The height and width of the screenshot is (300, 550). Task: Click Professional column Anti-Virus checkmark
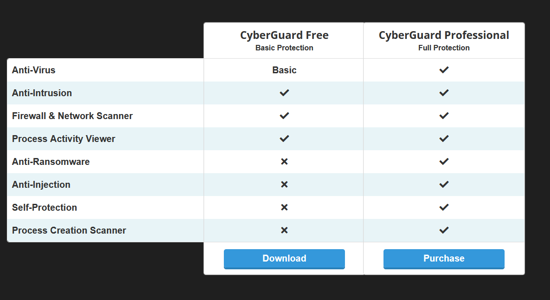(x=444, y=70)
